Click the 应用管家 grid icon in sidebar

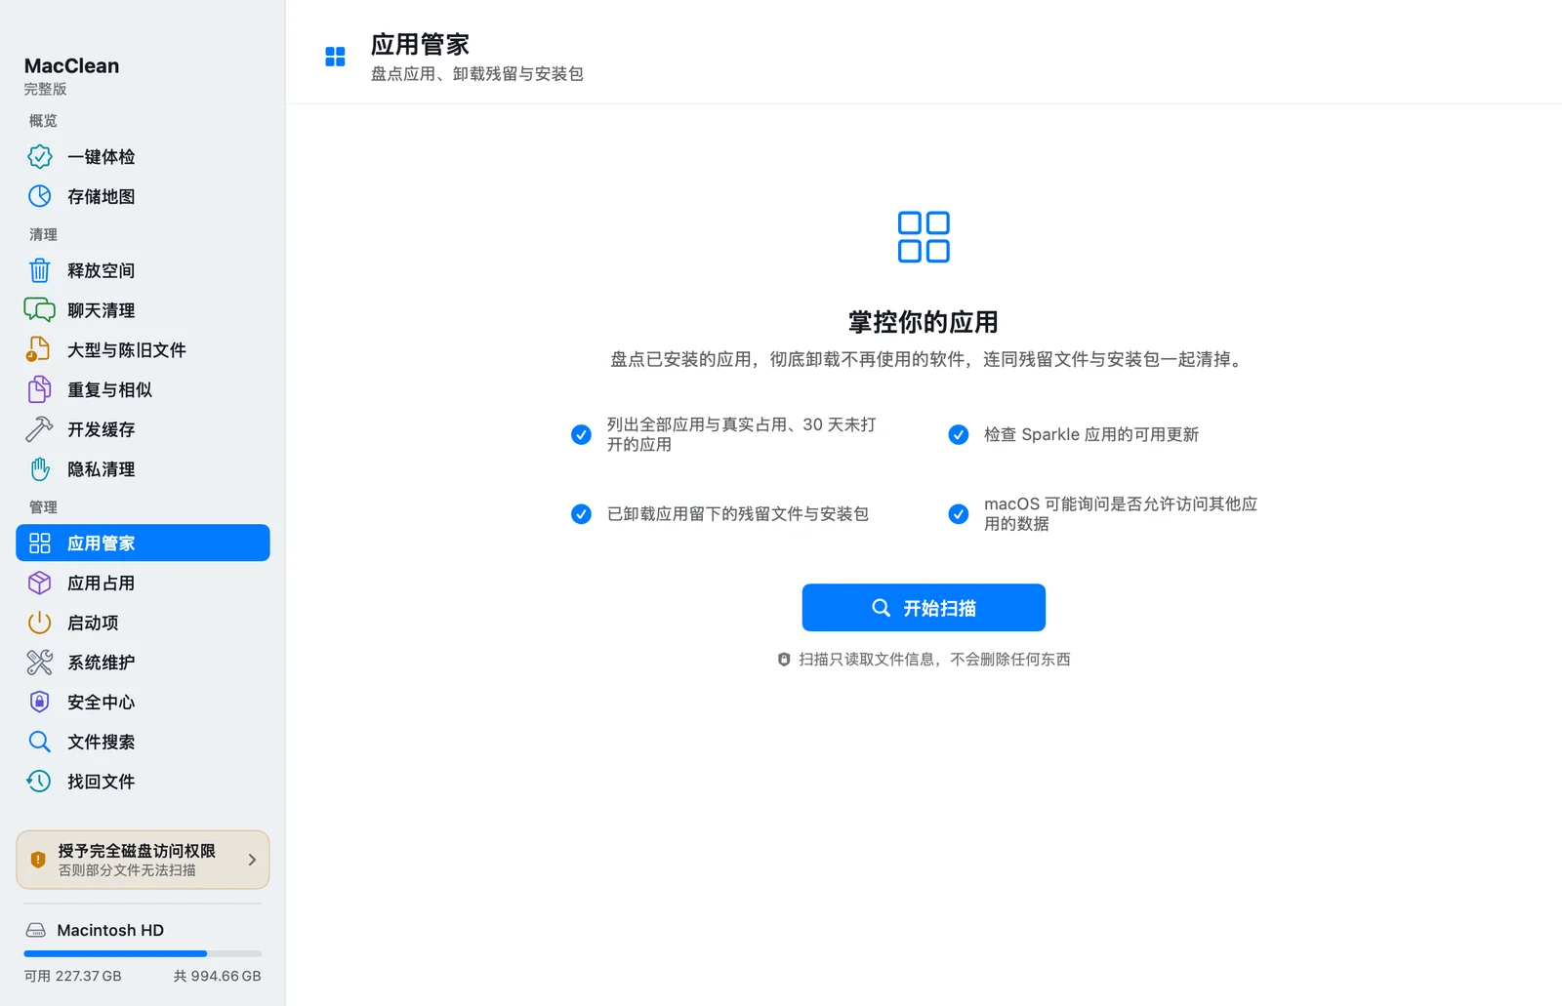point(39,543)
